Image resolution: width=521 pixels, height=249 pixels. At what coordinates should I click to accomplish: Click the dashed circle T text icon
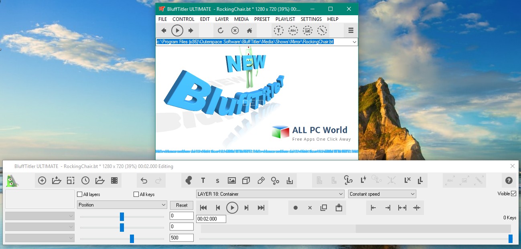(279, 30)
